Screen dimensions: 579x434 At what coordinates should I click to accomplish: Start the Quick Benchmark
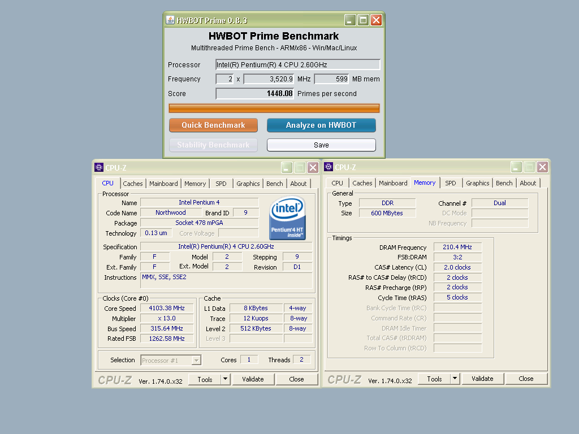pyautogui.click(x=213, y=125)
